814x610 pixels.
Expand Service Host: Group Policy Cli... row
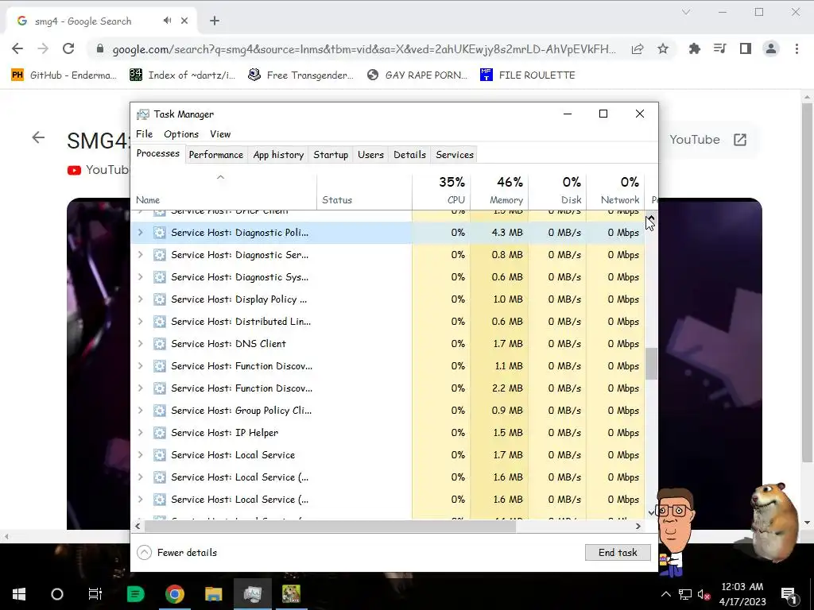click(x=140, y=411)
